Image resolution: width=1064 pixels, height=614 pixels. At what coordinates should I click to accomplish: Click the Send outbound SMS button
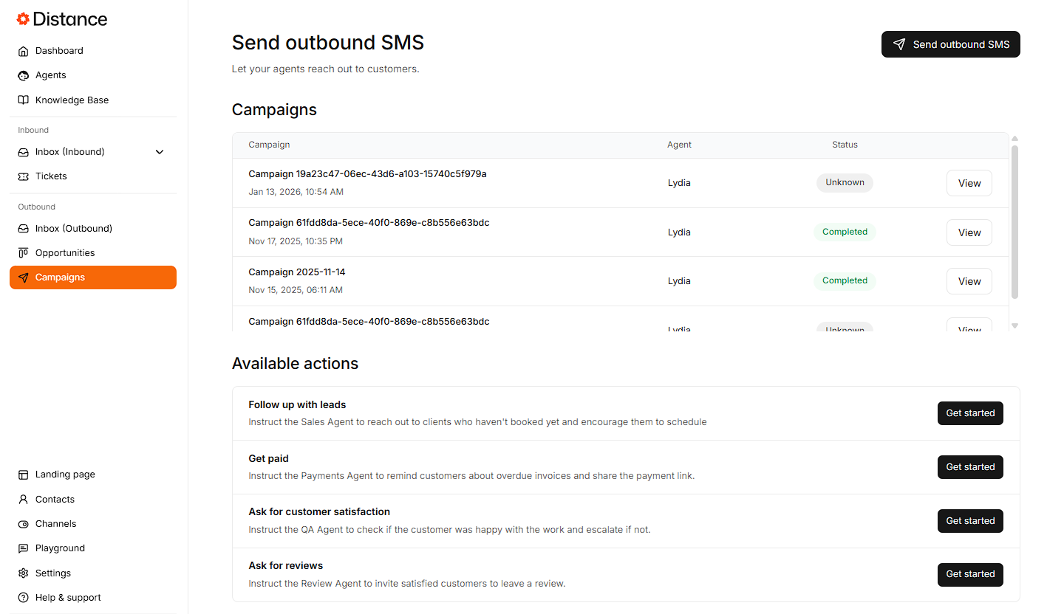click(950, 44)
